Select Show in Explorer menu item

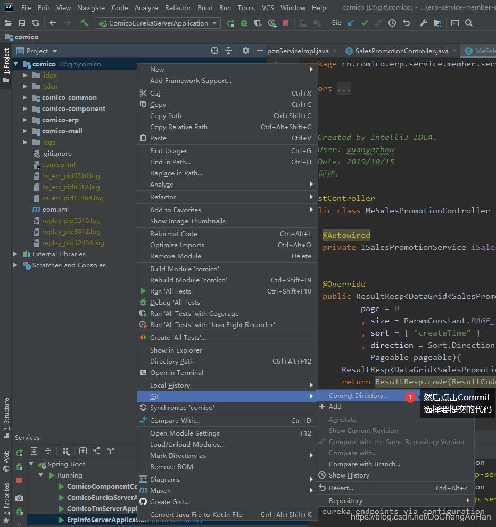pos(227,350)
